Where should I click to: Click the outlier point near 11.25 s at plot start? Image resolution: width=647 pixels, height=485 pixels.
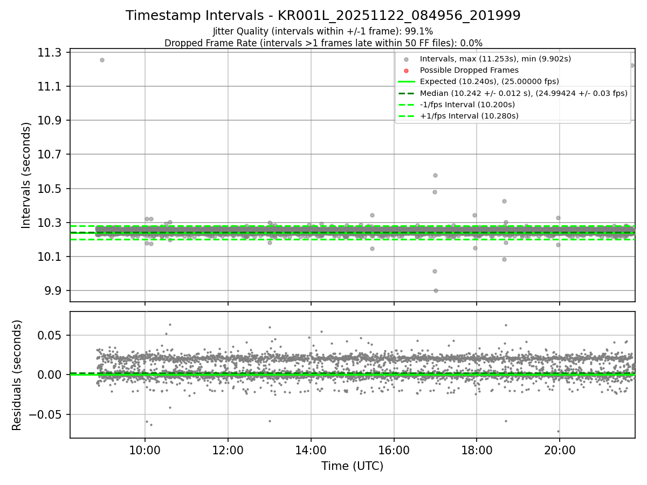coord(102,60)
